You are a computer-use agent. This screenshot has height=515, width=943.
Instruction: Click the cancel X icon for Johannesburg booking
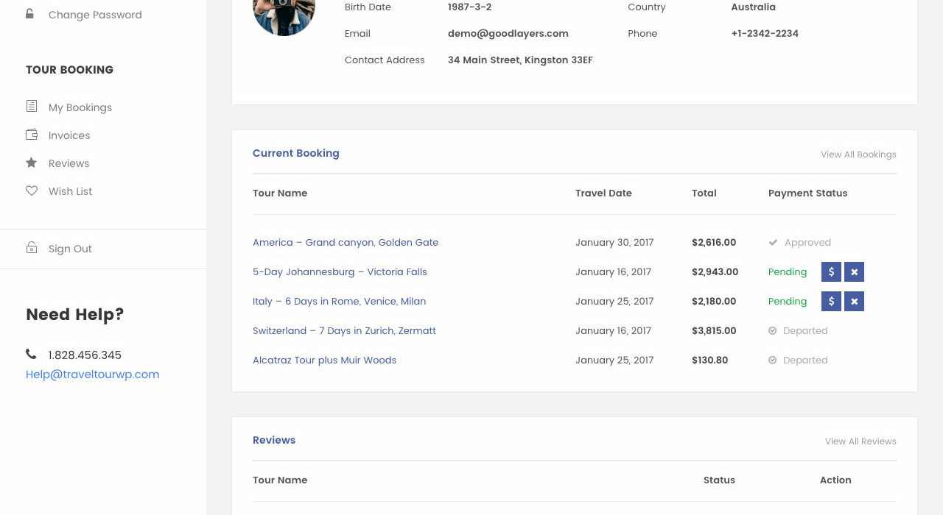[854, 272]
